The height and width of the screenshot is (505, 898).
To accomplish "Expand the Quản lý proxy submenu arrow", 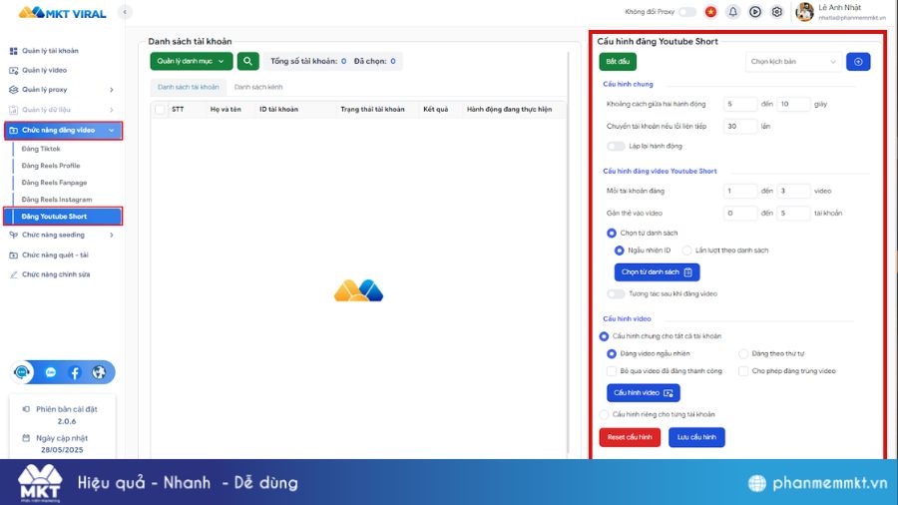I will (x=111, y=90).
